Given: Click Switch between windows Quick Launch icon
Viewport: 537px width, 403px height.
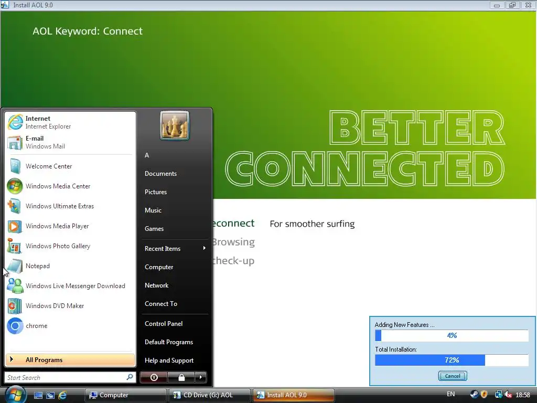Looking at the screenshot, I should coord(50,395).
